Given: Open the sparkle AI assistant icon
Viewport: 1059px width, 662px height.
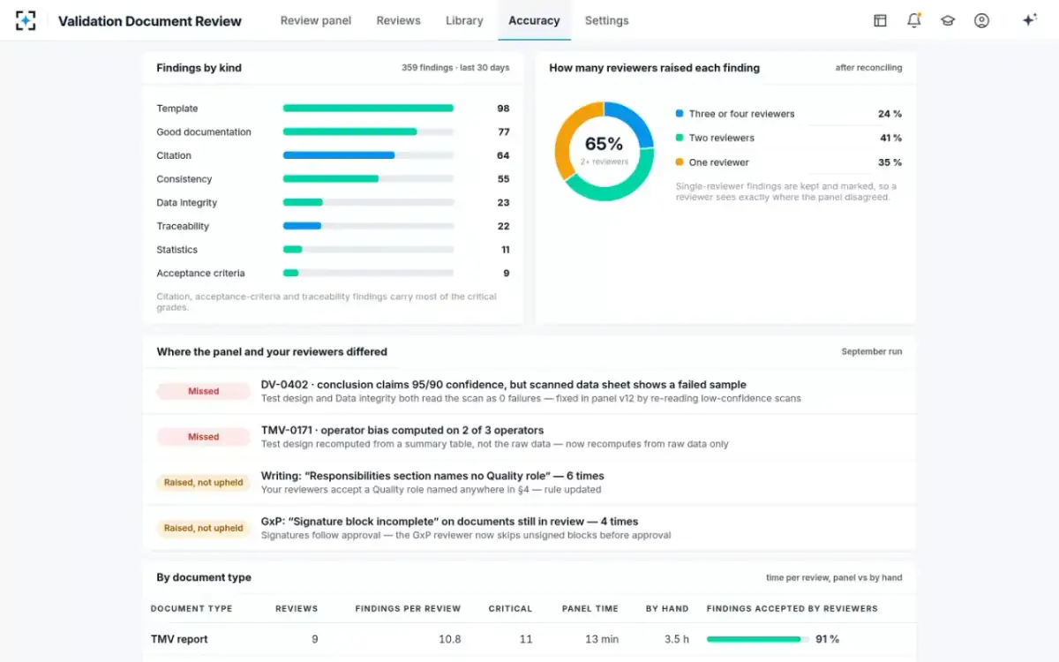Looking at the screenshot, I should pos(1029,20).
